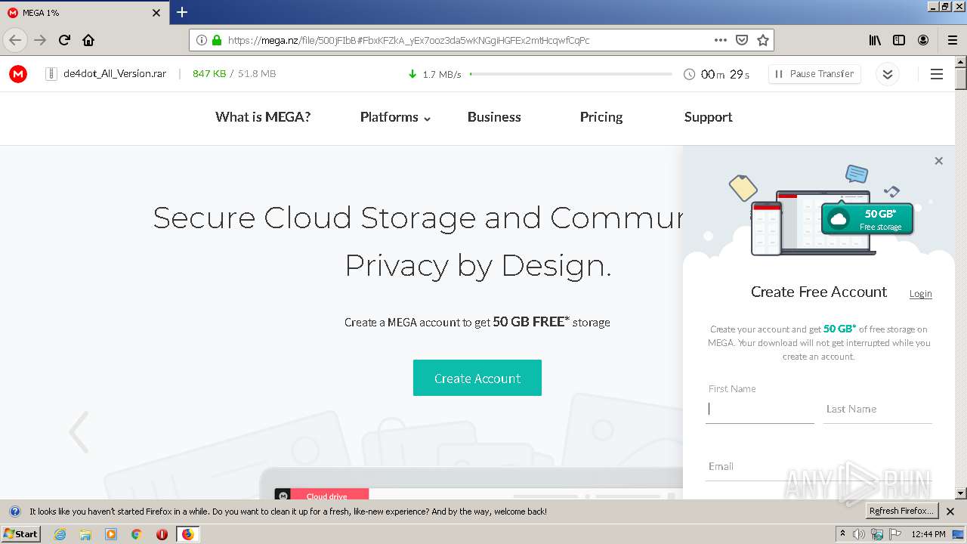Expand the transfers panel with double chevron
The height and width of the screenshot is (544, 967).
(888, 74)
